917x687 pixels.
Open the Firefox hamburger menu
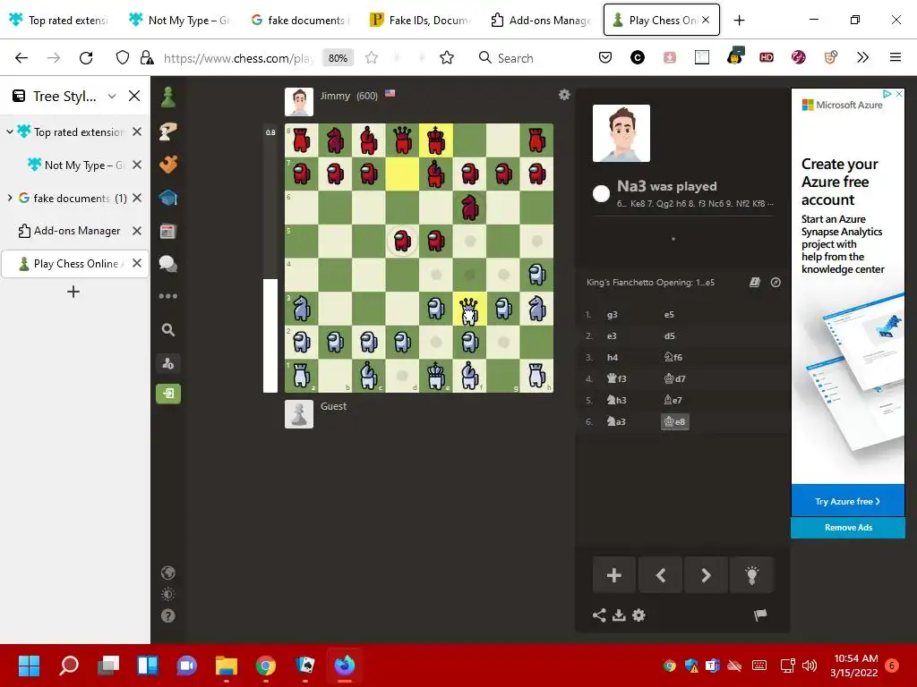[896, 57]
